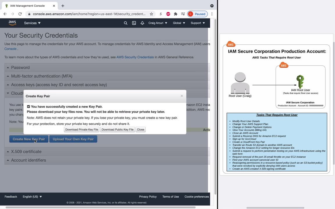Reload the IAM console page
This screenshot has height=209, width=335.
[20, 14]
